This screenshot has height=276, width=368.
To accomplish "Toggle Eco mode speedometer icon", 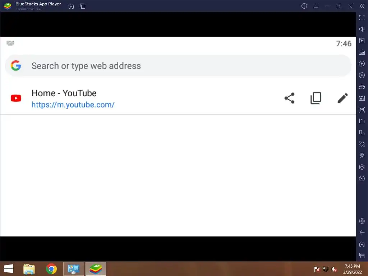I will click(362, 179).
